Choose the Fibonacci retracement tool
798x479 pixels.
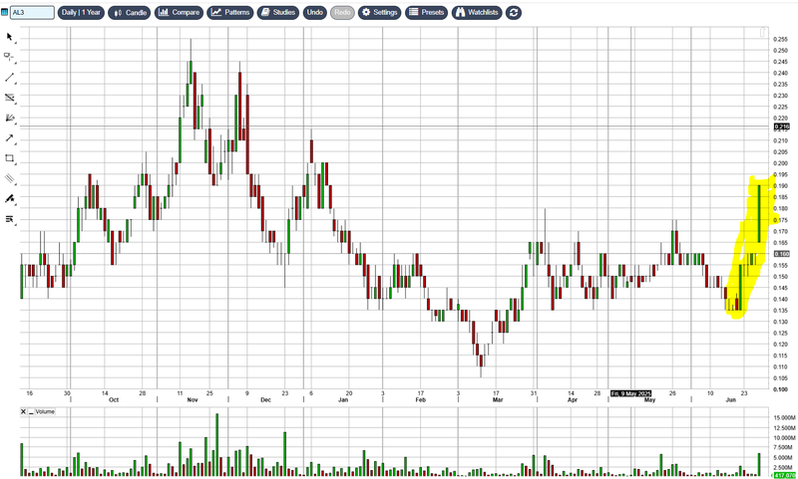tap(10, 98)
